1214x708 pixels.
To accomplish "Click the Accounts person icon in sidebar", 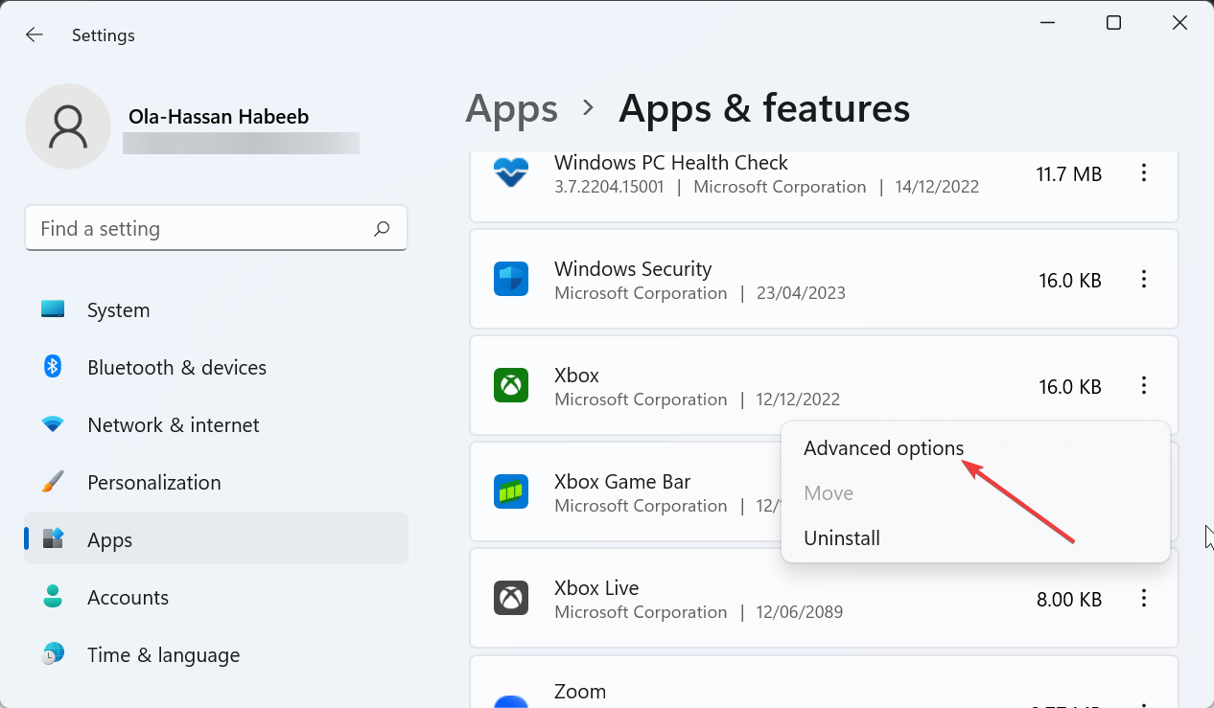I will [53, 597].
